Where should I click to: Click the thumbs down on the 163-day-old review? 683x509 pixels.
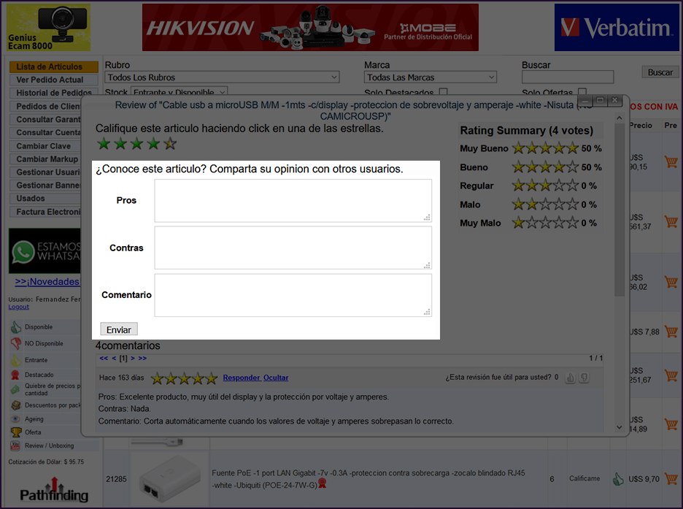click(x=584, y=378)
